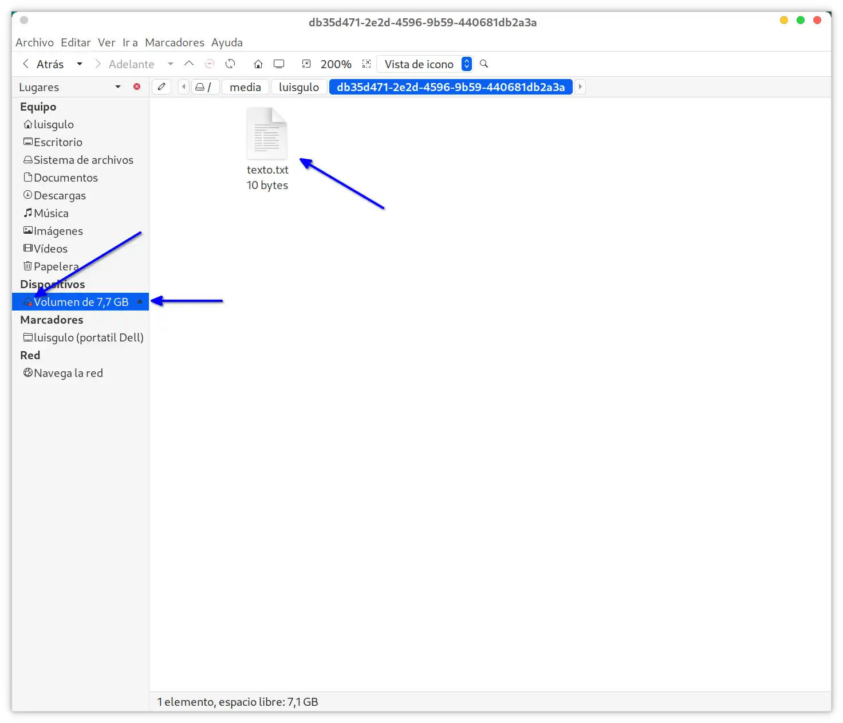Eject the Volumen de 7,7 GB
The width and height of the screenshot is (843, 723).
pyautogui.click(x=140, y=302)
